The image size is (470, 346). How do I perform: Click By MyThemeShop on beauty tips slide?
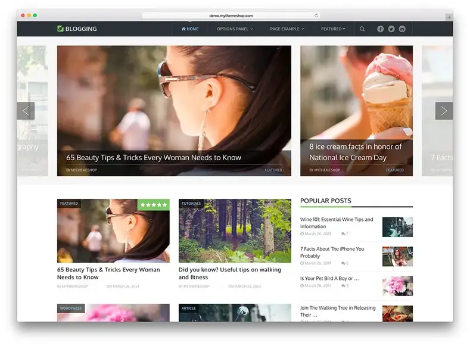pyautogui.click(x=82, y=170)
